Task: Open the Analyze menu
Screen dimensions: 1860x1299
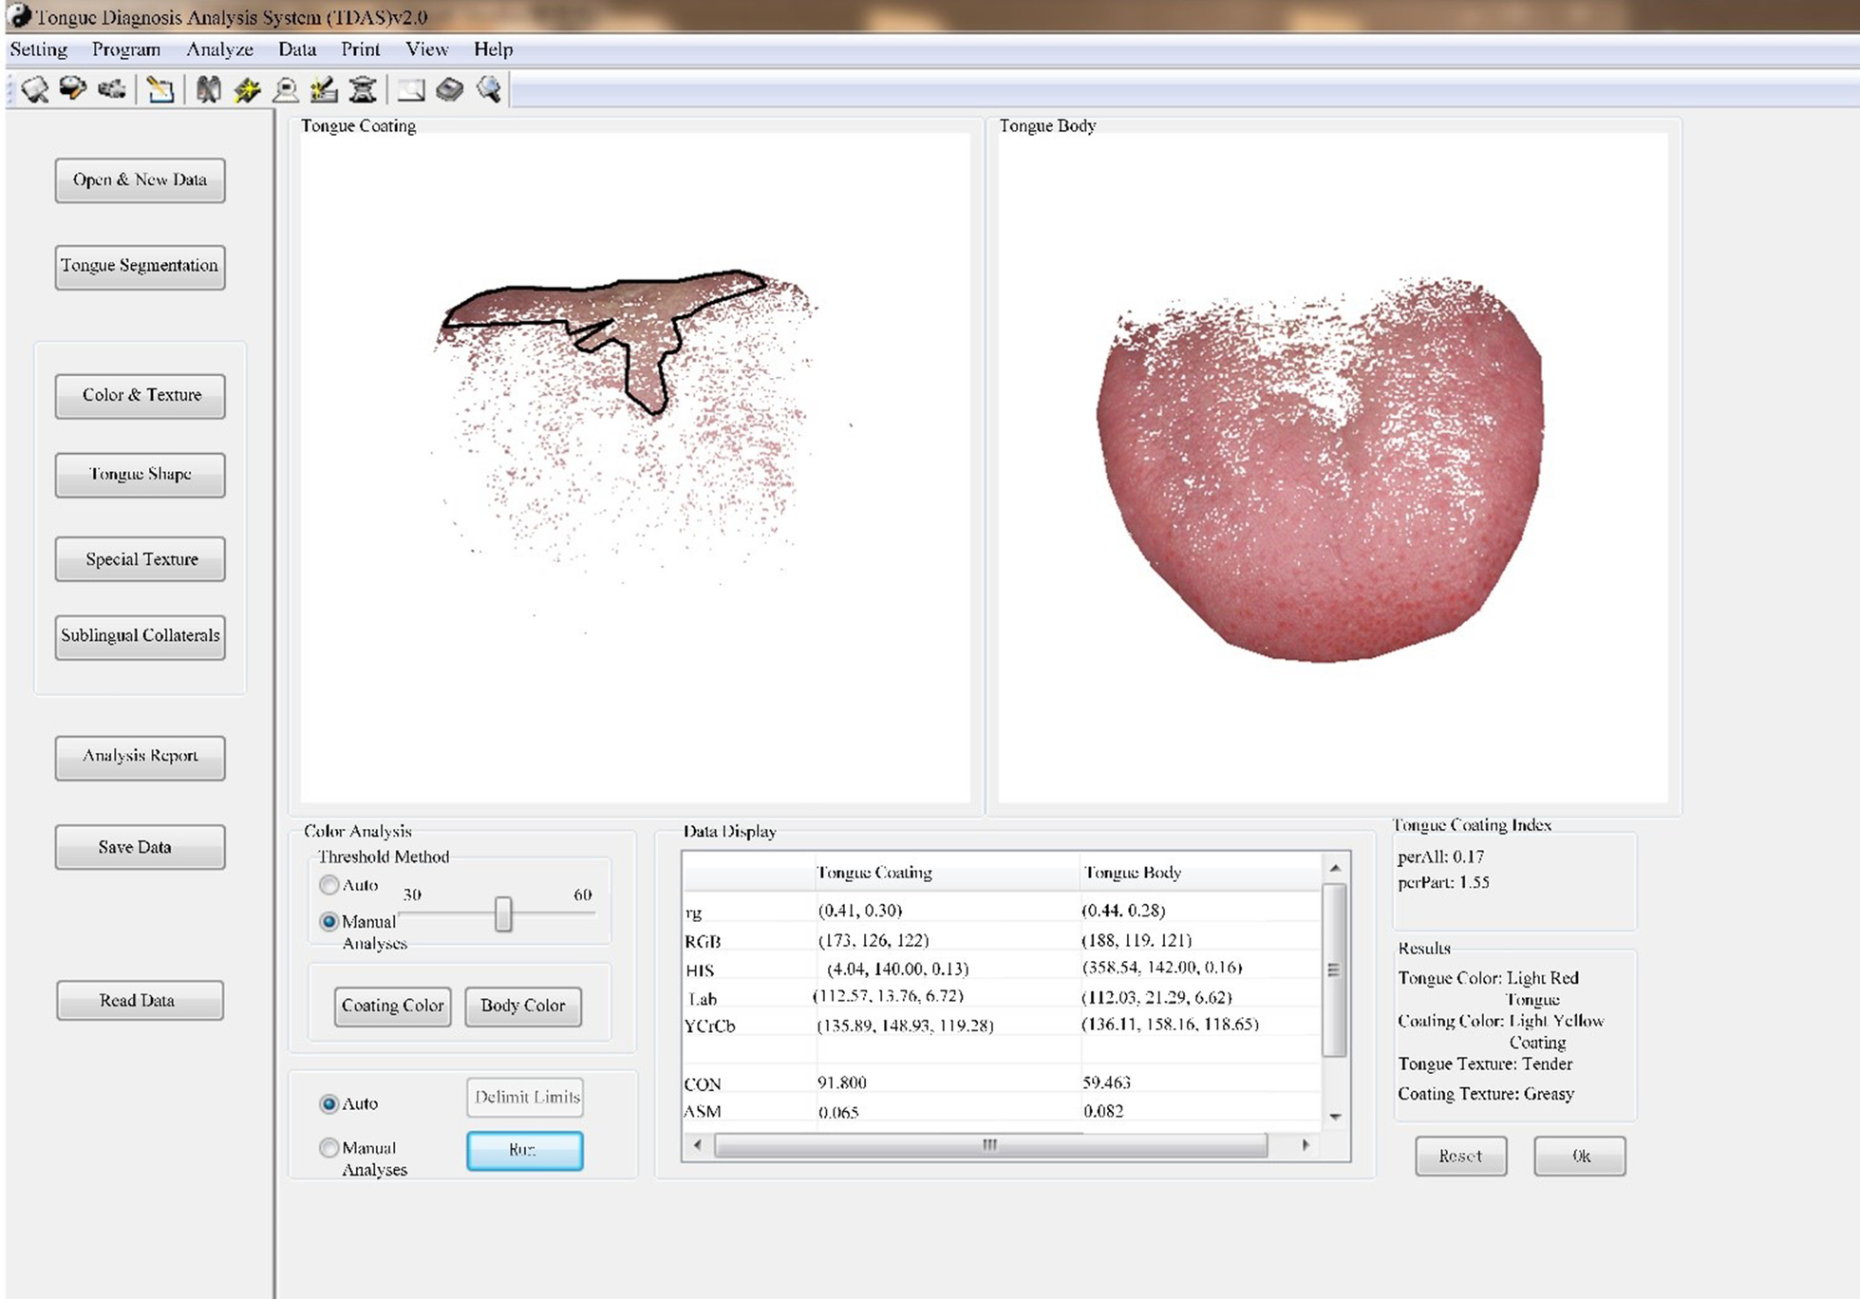Action: [219, 49]
